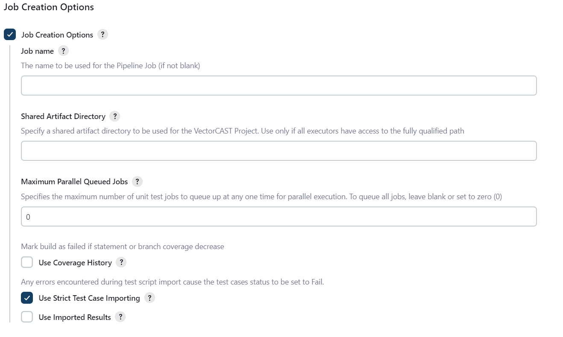Image resolution: width=563 pixels, height=337 pixels.
Task: Tick the Use Imported Results checkbox
Action: coord(27,317)
